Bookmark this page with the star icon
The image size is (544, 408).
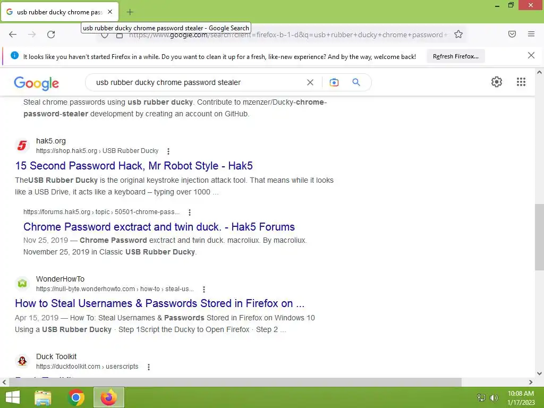458,34
